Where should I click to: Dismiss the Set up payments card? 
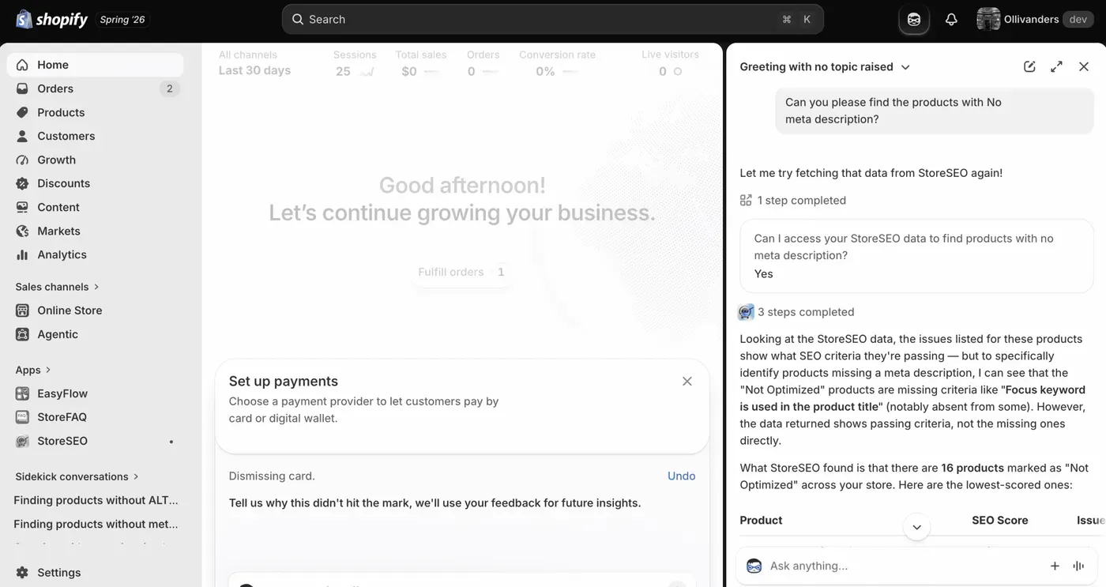point(687,382)
